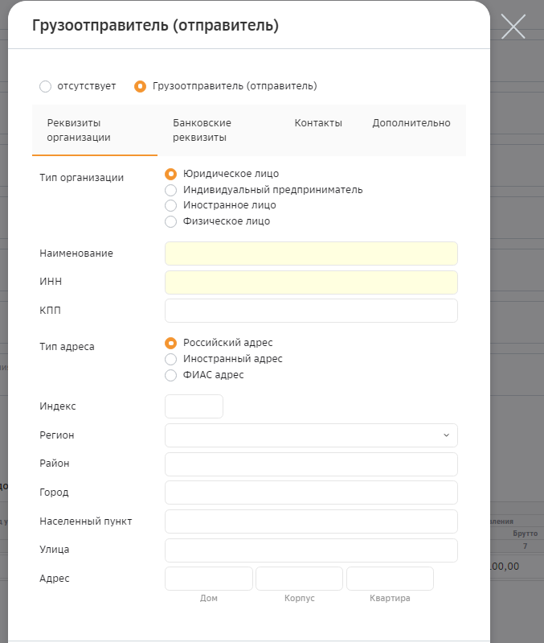Pick Иностранное лицо radio option
The height and width of the screenshot is (643, 544).
170,205
